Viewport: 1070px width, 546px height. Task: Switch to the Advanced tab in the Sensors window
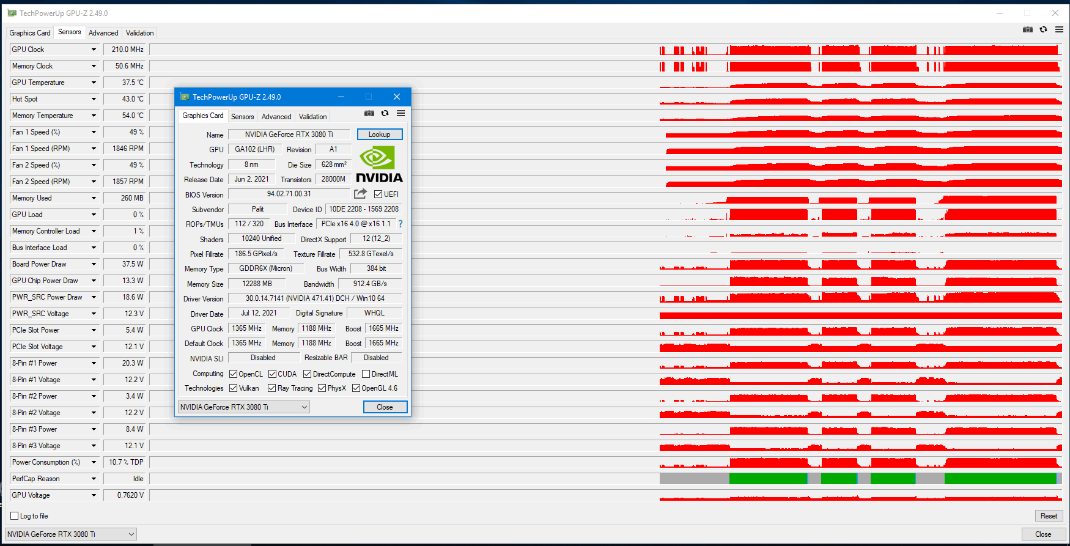(103, 33)
